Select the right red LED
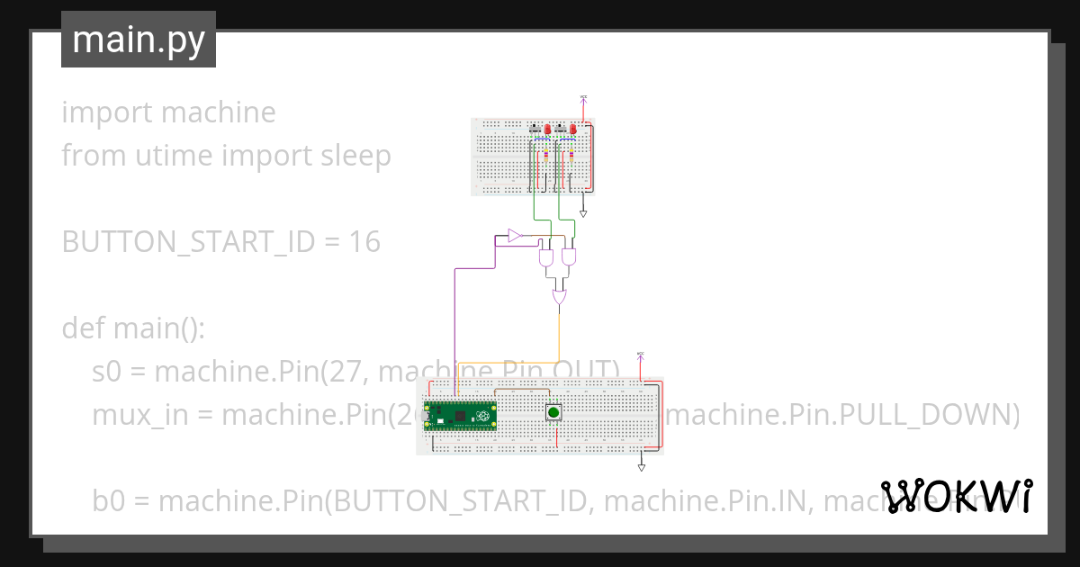This screenshot has height=567, width=1080. click(573, 130)
